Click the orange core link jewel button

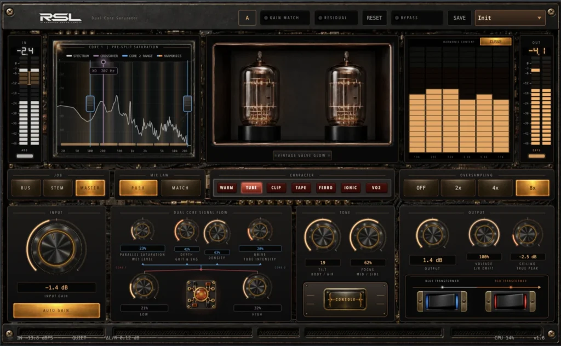pyautogui.click(x=201, y=294)
